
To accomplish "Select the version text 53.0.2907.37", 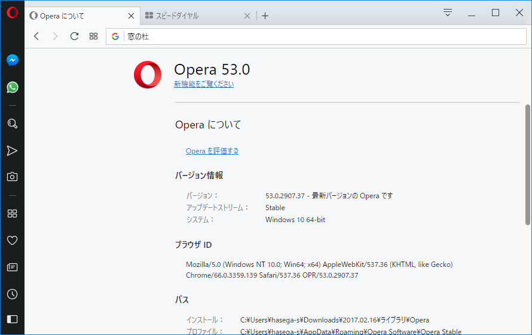I will 285,196.
